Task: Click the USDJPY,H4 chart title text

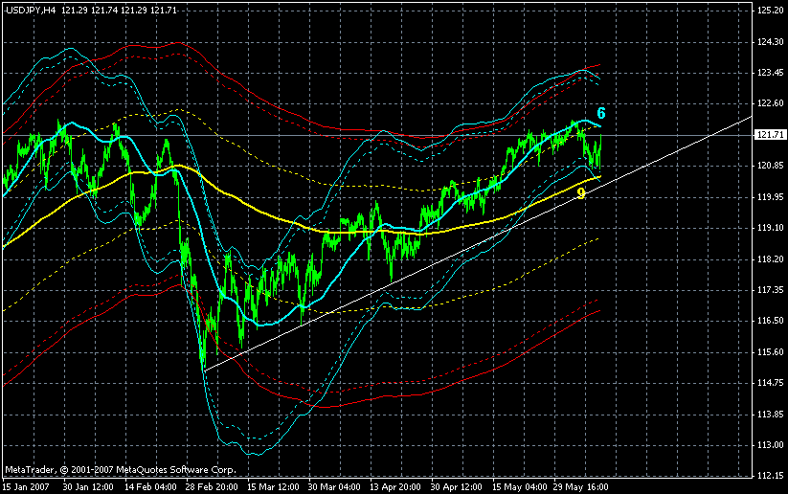Action: (31, 10)
